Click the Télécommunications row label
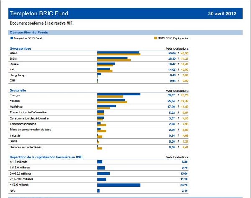The height and width of the screenshot is (198, 251). coord(23,124)
